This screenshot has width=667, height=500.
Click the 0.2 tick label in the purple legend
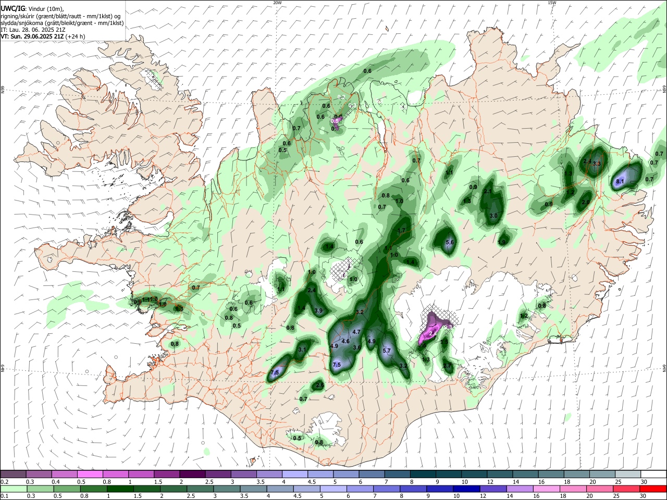point(4,482)
